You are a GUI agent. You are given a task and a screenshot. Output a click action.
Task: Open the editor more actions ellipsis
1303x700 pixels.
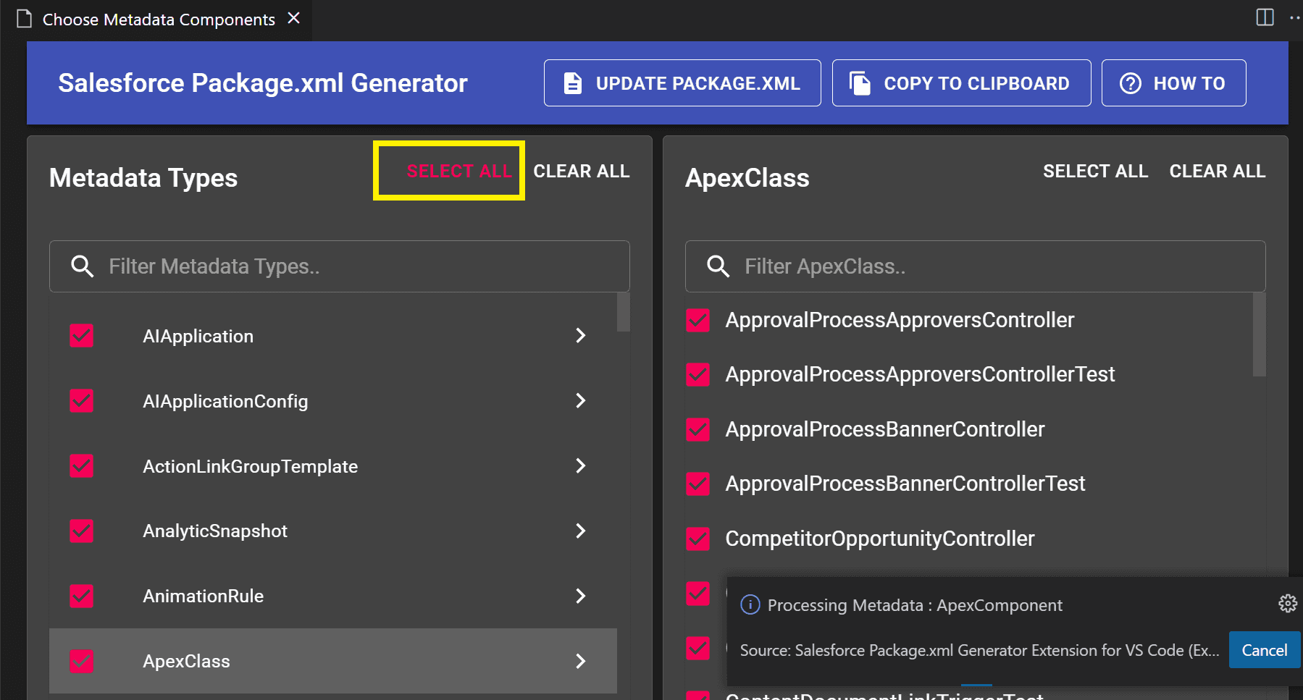point(1295,17)
